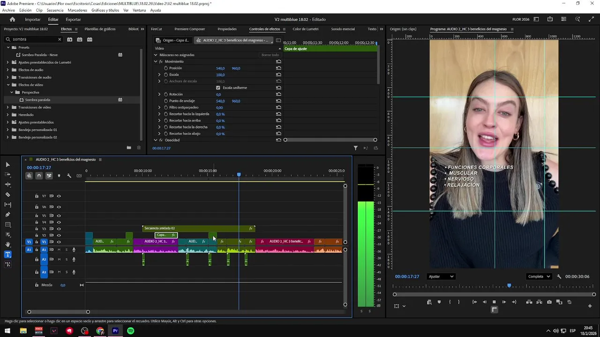Collapse Efectos de vídeo folder

coord(8,85)
